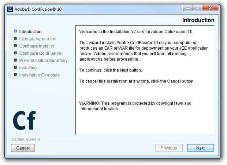Click the Pre-Installation Summary step bullet
The height and width of the screenshot is (165, 227).
click(x=15, y=60)
